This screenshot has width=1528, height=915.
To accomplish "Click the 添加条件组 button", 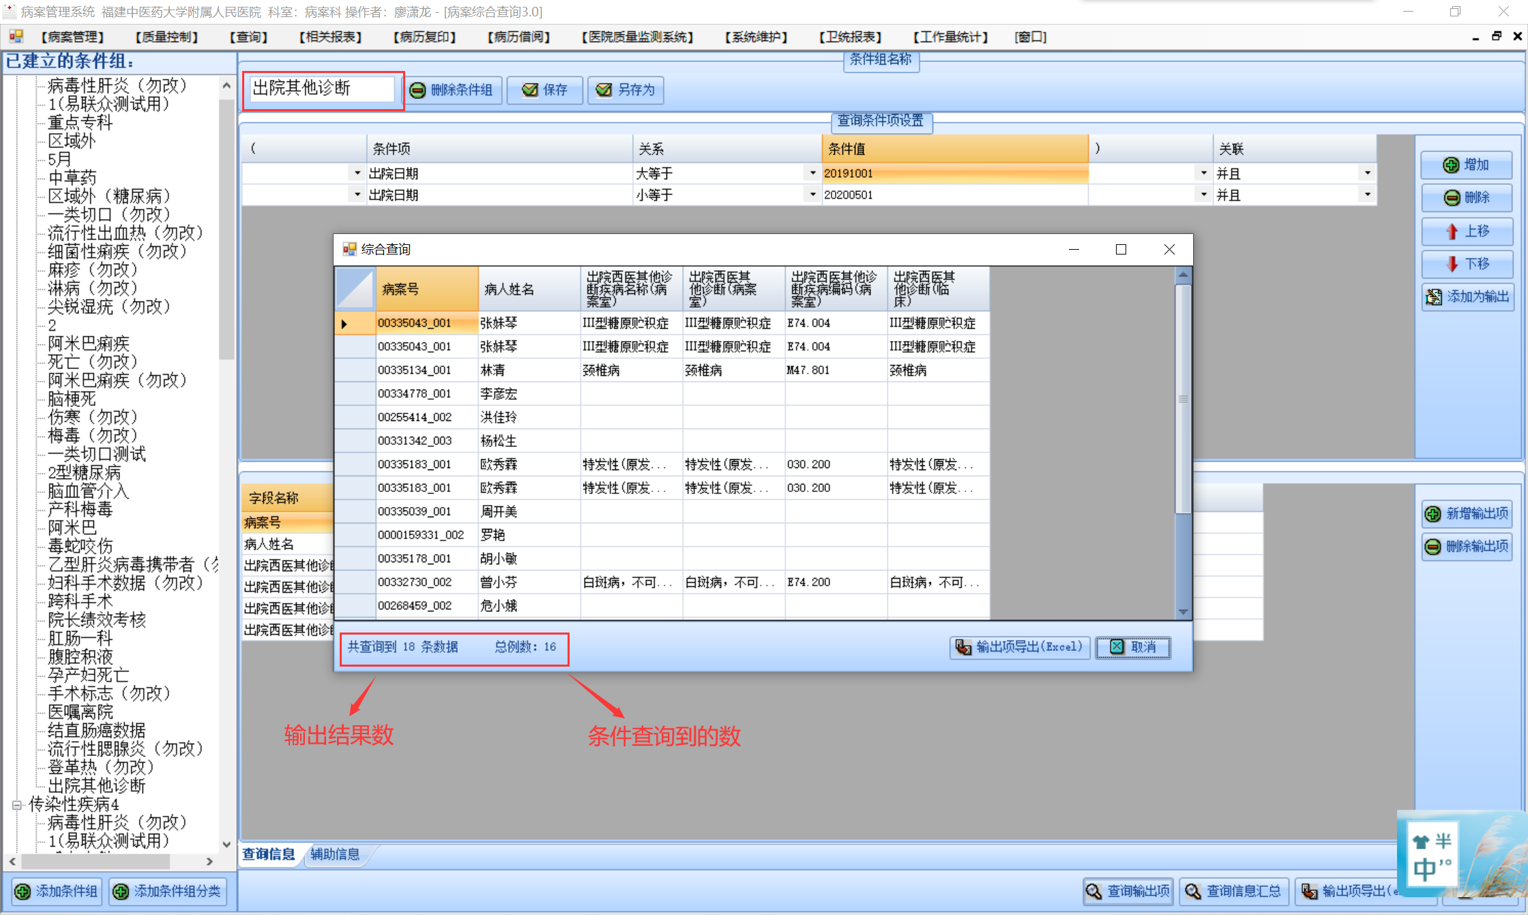I will [57, 891].
